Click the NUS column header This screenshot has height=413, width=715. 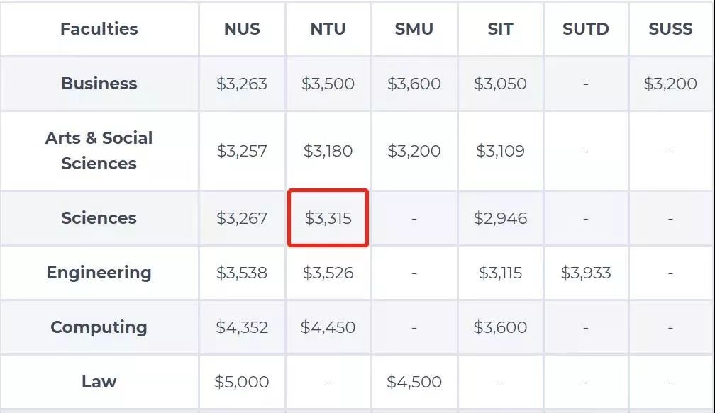[x=242, y=29]
